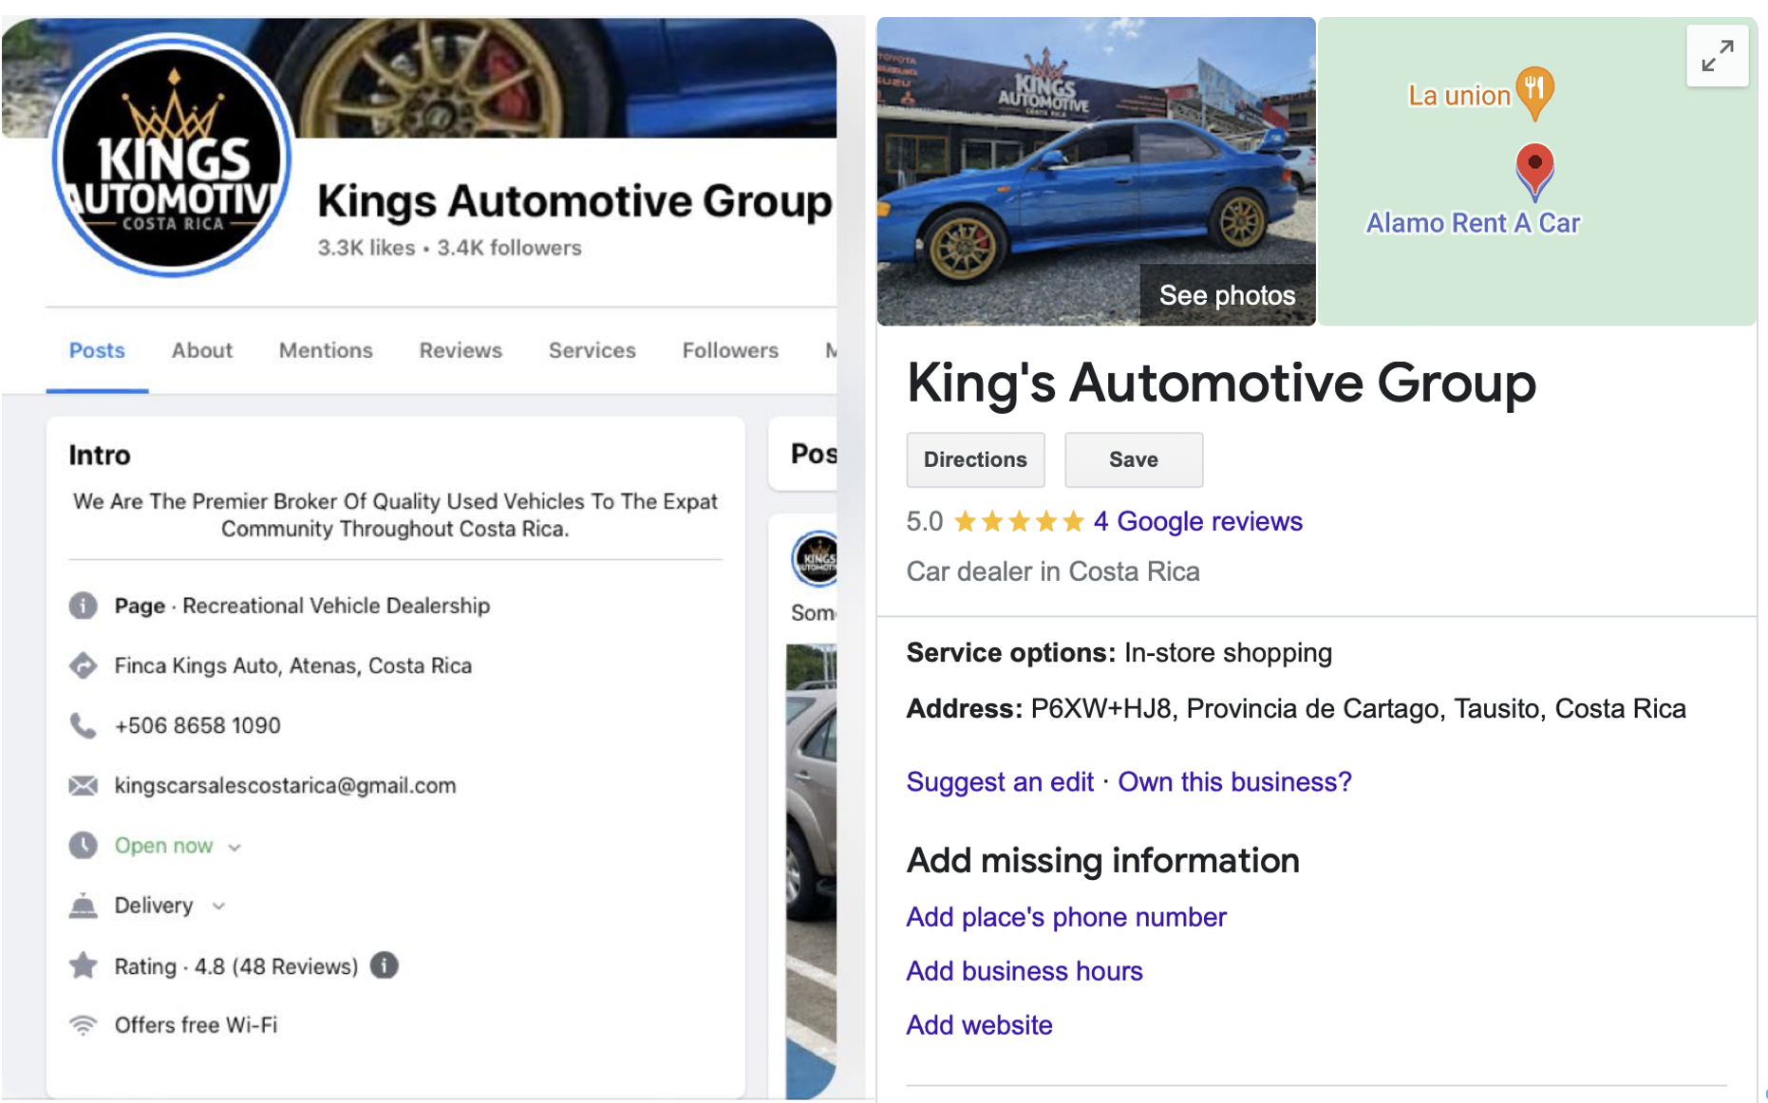Click the Wi-Fi icon in Intro
Screen dimensions: 1768x1103
[84, 1025]
